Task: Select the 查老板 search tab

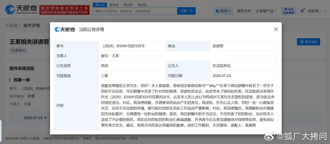Action: tap(114, 5)
